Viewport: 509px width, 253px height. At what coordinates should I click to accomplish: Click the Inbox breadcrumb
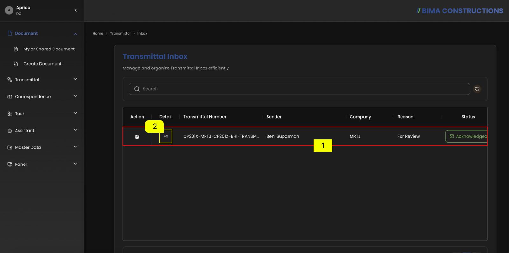(142, 33)
